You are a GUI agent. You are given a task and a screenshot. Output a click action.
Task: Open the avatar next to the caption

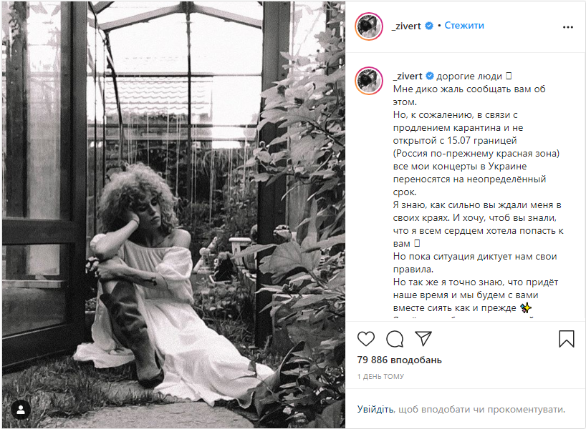point(369,81)
